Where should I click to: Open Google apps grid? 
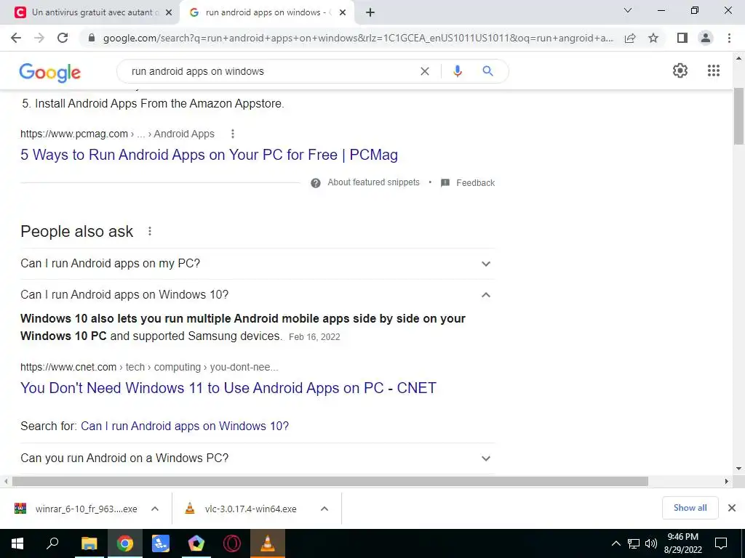tap(713, 70)
